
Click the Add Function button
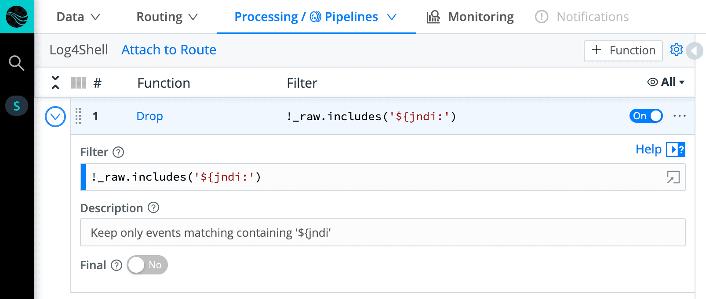point(623,50)
